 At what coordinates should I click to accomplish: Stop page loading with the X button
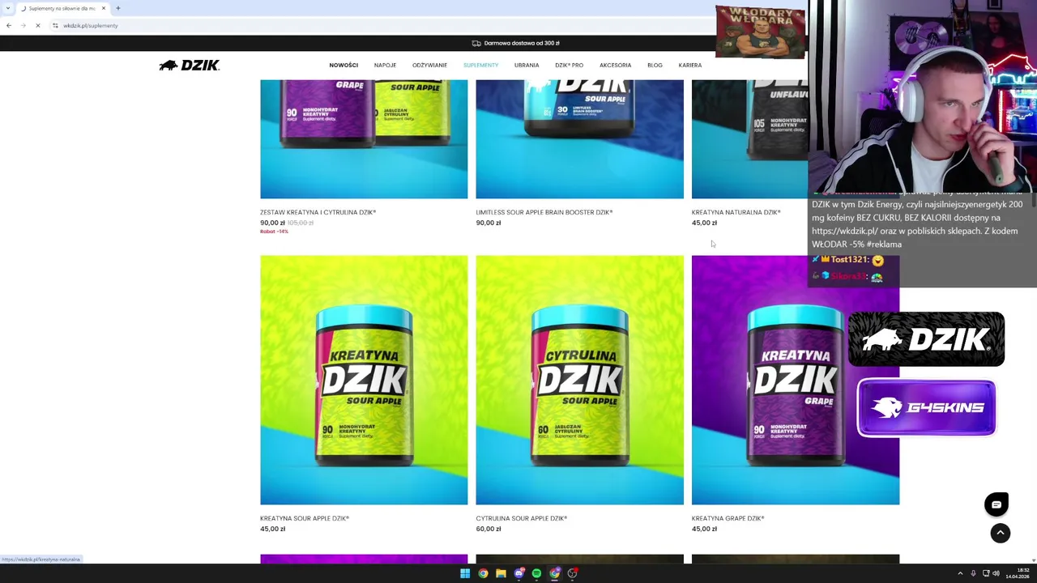37,25
